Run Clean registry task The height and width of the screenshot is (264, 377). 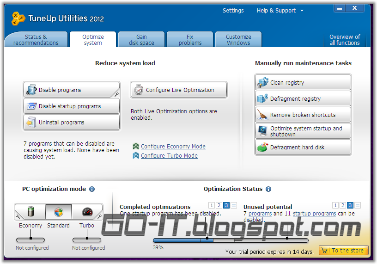tap(303, 82)
